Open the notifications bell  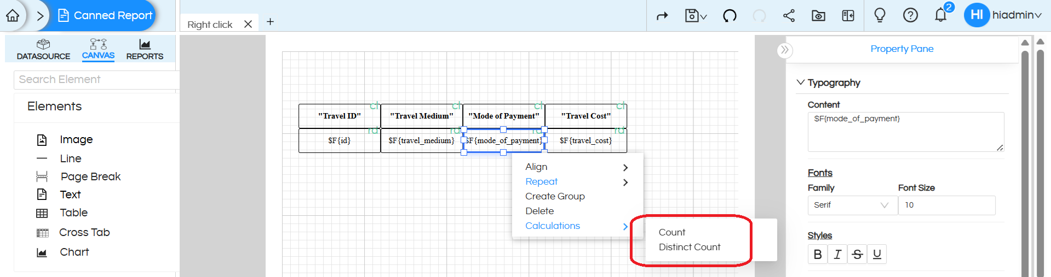point(941,15)
